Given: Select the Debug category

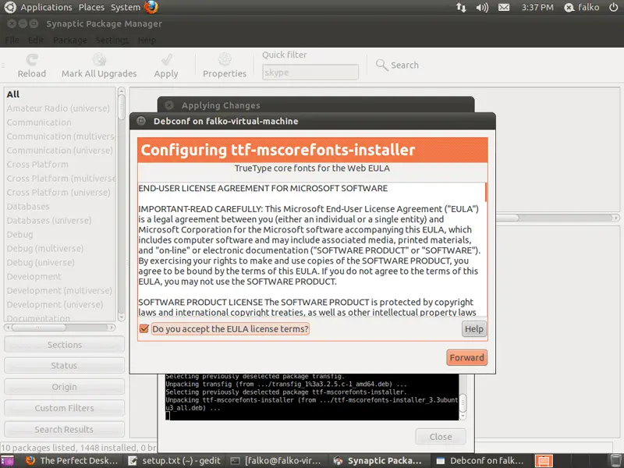Looking at the screenshot, I should [20, 235].
